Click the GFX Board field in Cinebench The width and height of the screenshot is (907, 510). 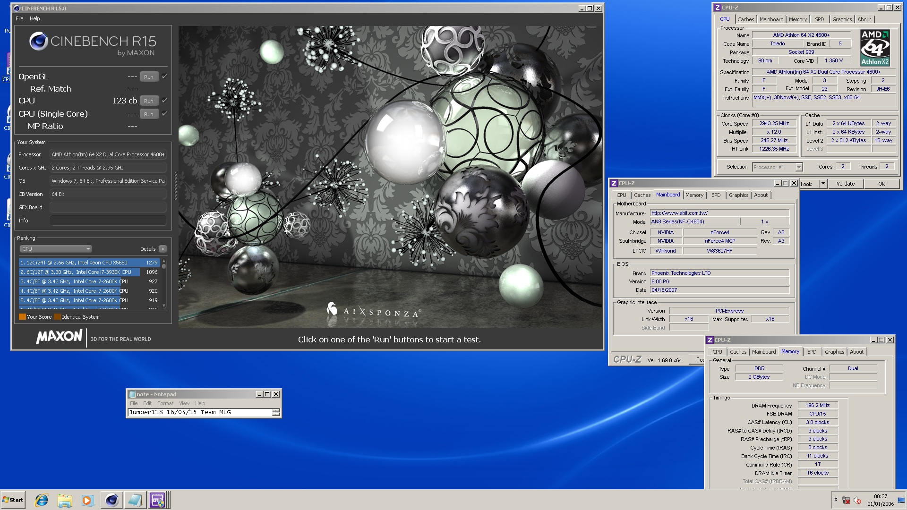[108, 207]
